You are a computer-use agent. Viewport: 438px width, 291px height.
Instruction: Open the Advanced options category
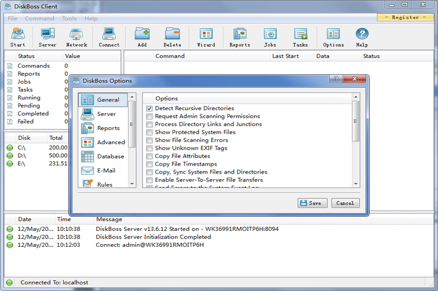tap(88, 142)
